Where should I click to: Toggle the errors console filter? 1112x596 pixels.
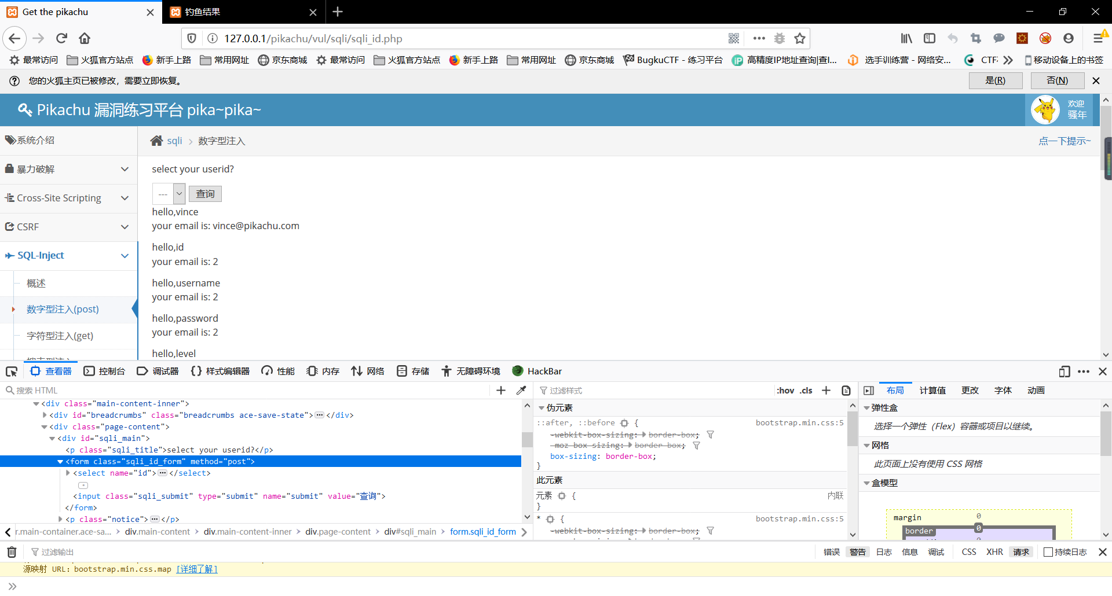tap(832, 552)
